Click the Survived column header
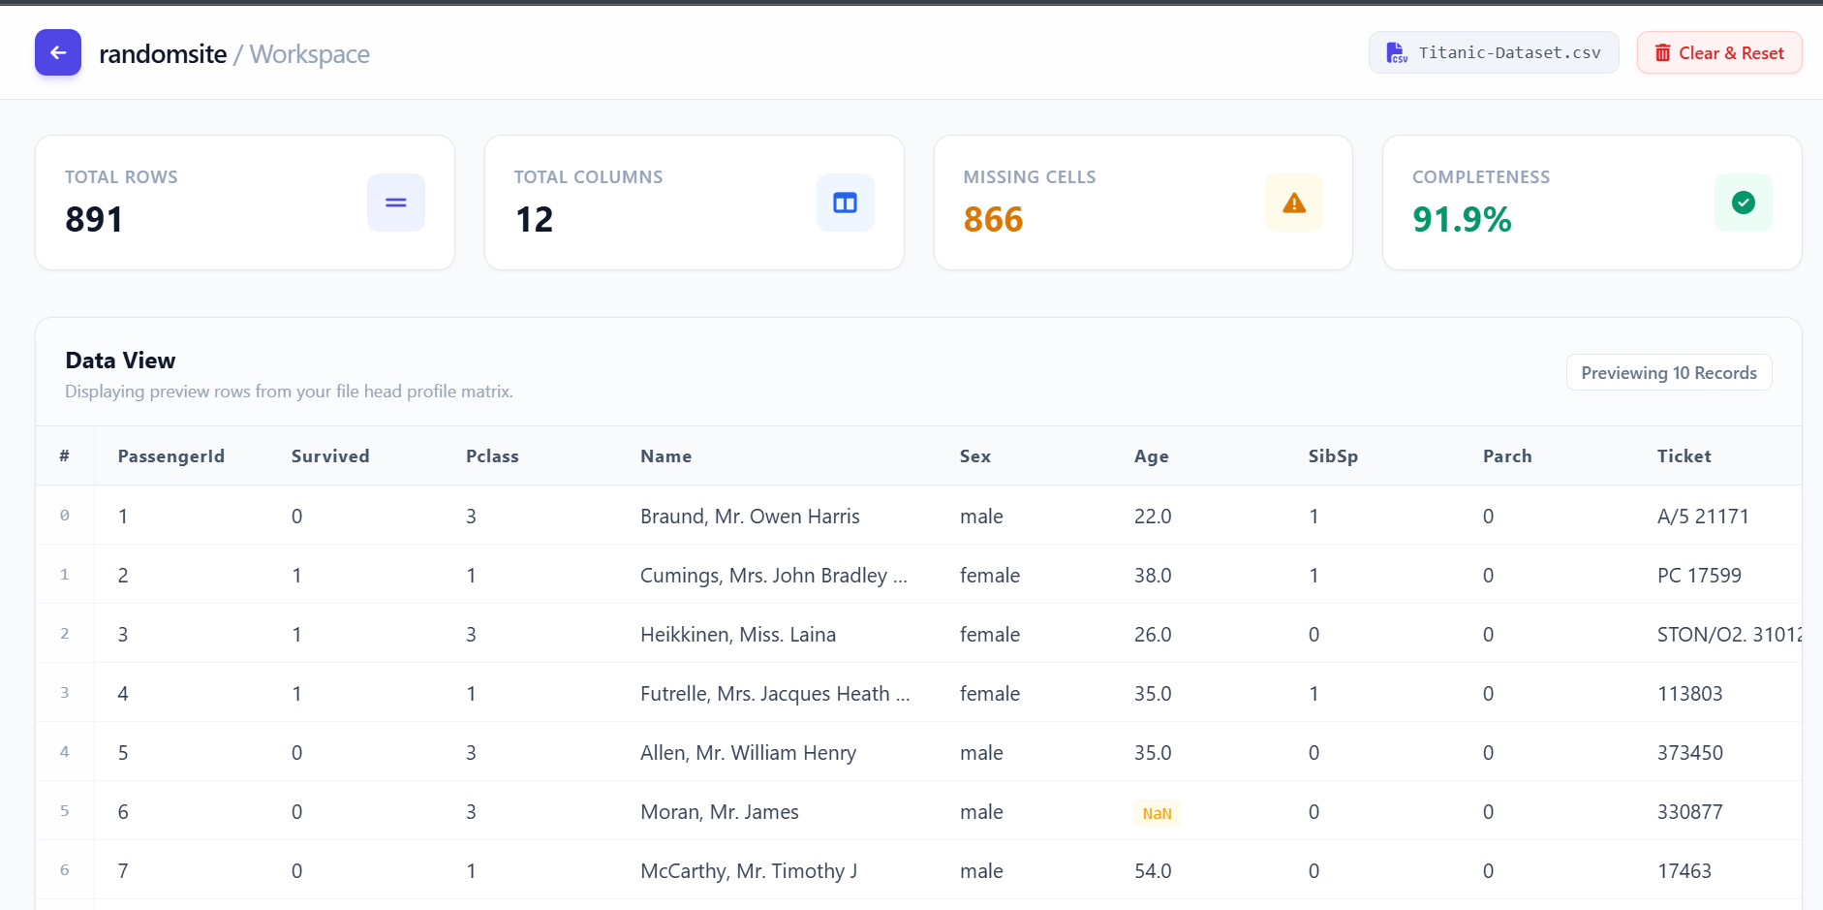 (330, 455)
